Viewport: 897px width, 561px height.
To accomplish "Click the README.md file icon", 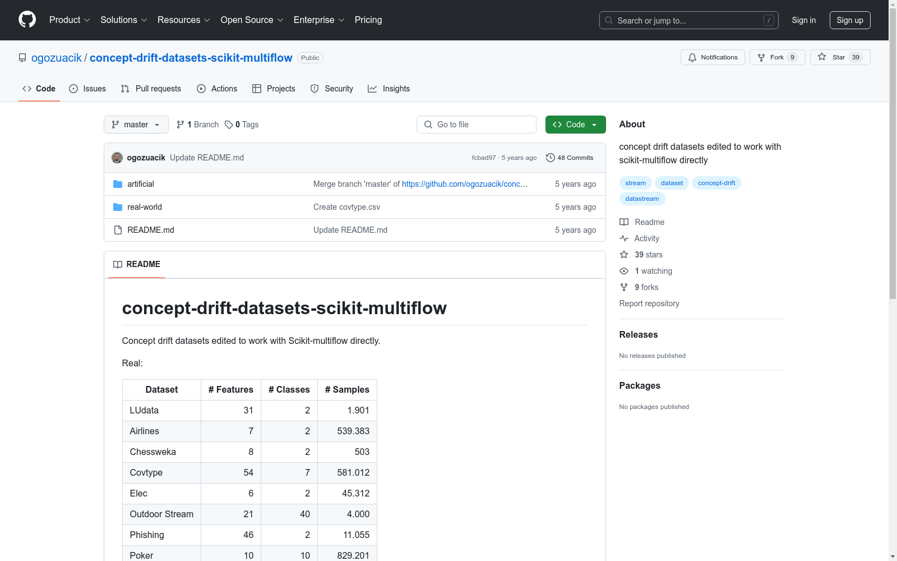I will point(118,230).
